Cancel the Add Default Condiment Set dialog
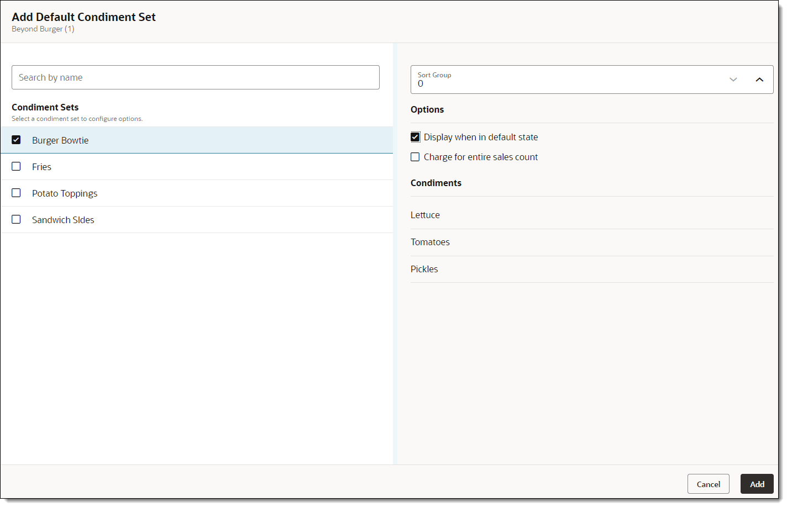Screen dimensions: 787x507 [x=708, y=484]
